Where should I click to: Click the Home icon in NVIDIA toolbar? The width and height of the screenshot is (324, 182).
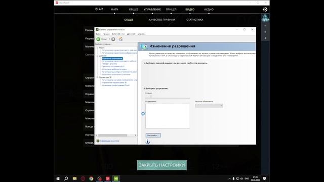pos(120,39)
